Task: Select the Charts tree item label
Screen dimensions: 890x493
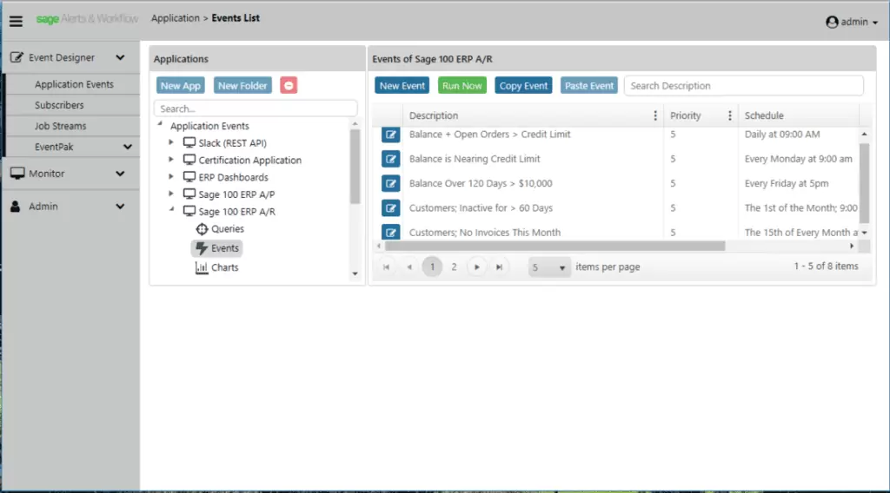Action: pyautogui.click(x=225, y=267)
